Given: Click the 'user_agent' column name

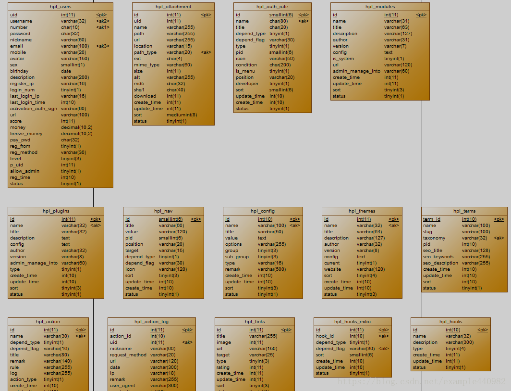Looking at the screenshot, I should 122,386.
